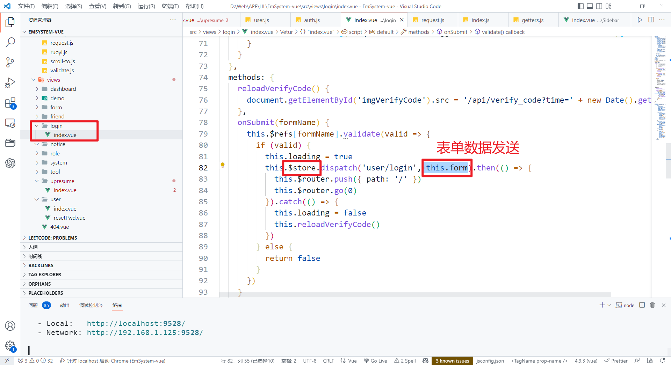Open the Accounts menu icon

(10, 326)
